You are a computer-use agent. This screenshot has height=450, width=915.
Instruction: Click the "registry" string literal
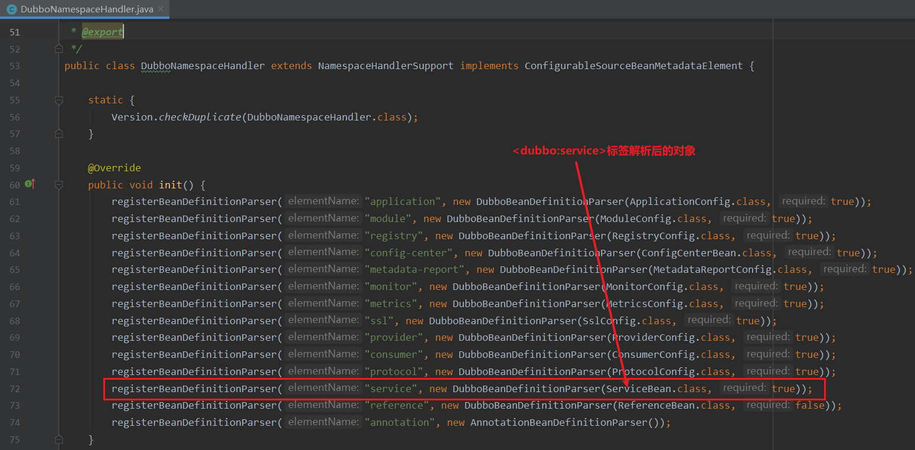[394, 236]
